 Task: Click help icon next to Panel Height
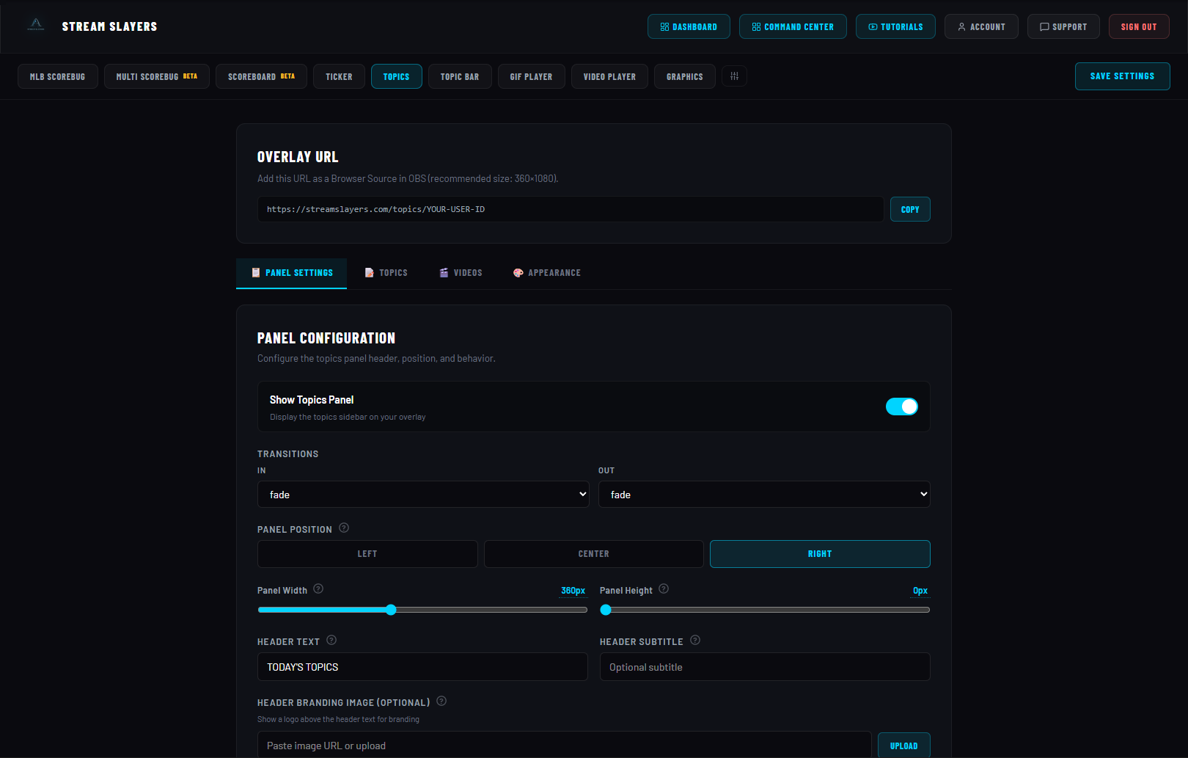point(664,588)
